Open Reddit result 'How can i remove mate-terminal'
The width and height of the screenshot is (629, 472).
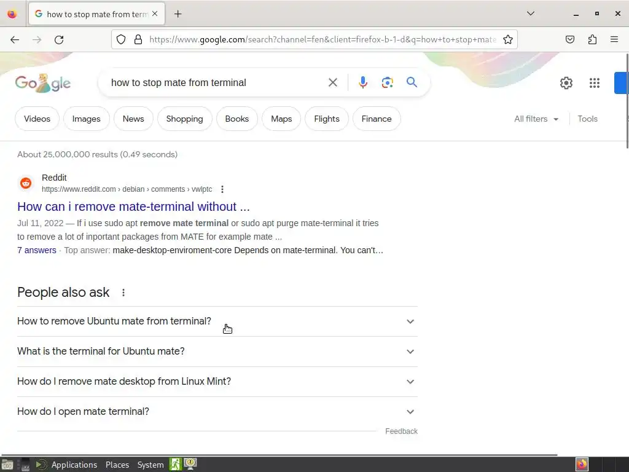133,206
